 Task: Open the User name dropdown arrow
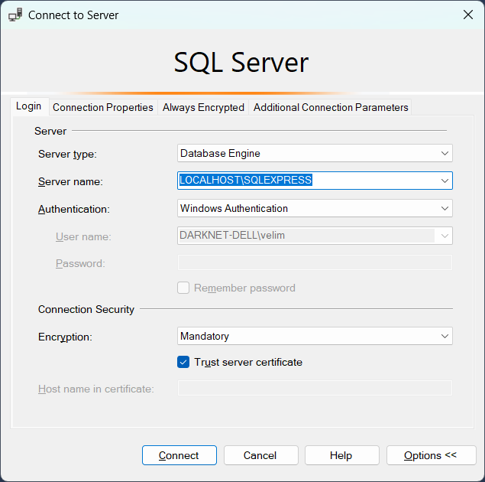click(x=445, y=236)
